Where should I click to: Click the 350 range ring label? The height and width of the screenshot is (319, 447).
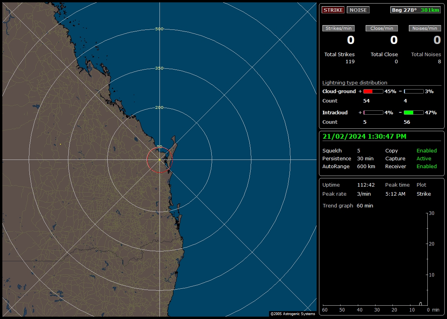point(159,68)
